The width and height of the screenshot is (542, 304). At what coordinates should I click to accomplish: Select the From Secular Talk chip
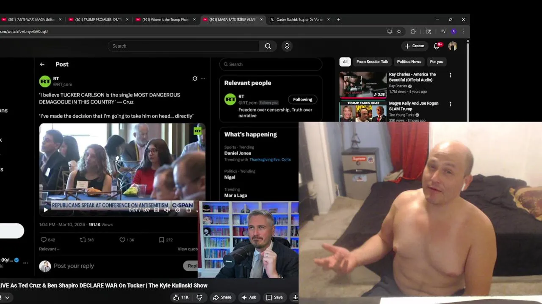pos(372,62)
